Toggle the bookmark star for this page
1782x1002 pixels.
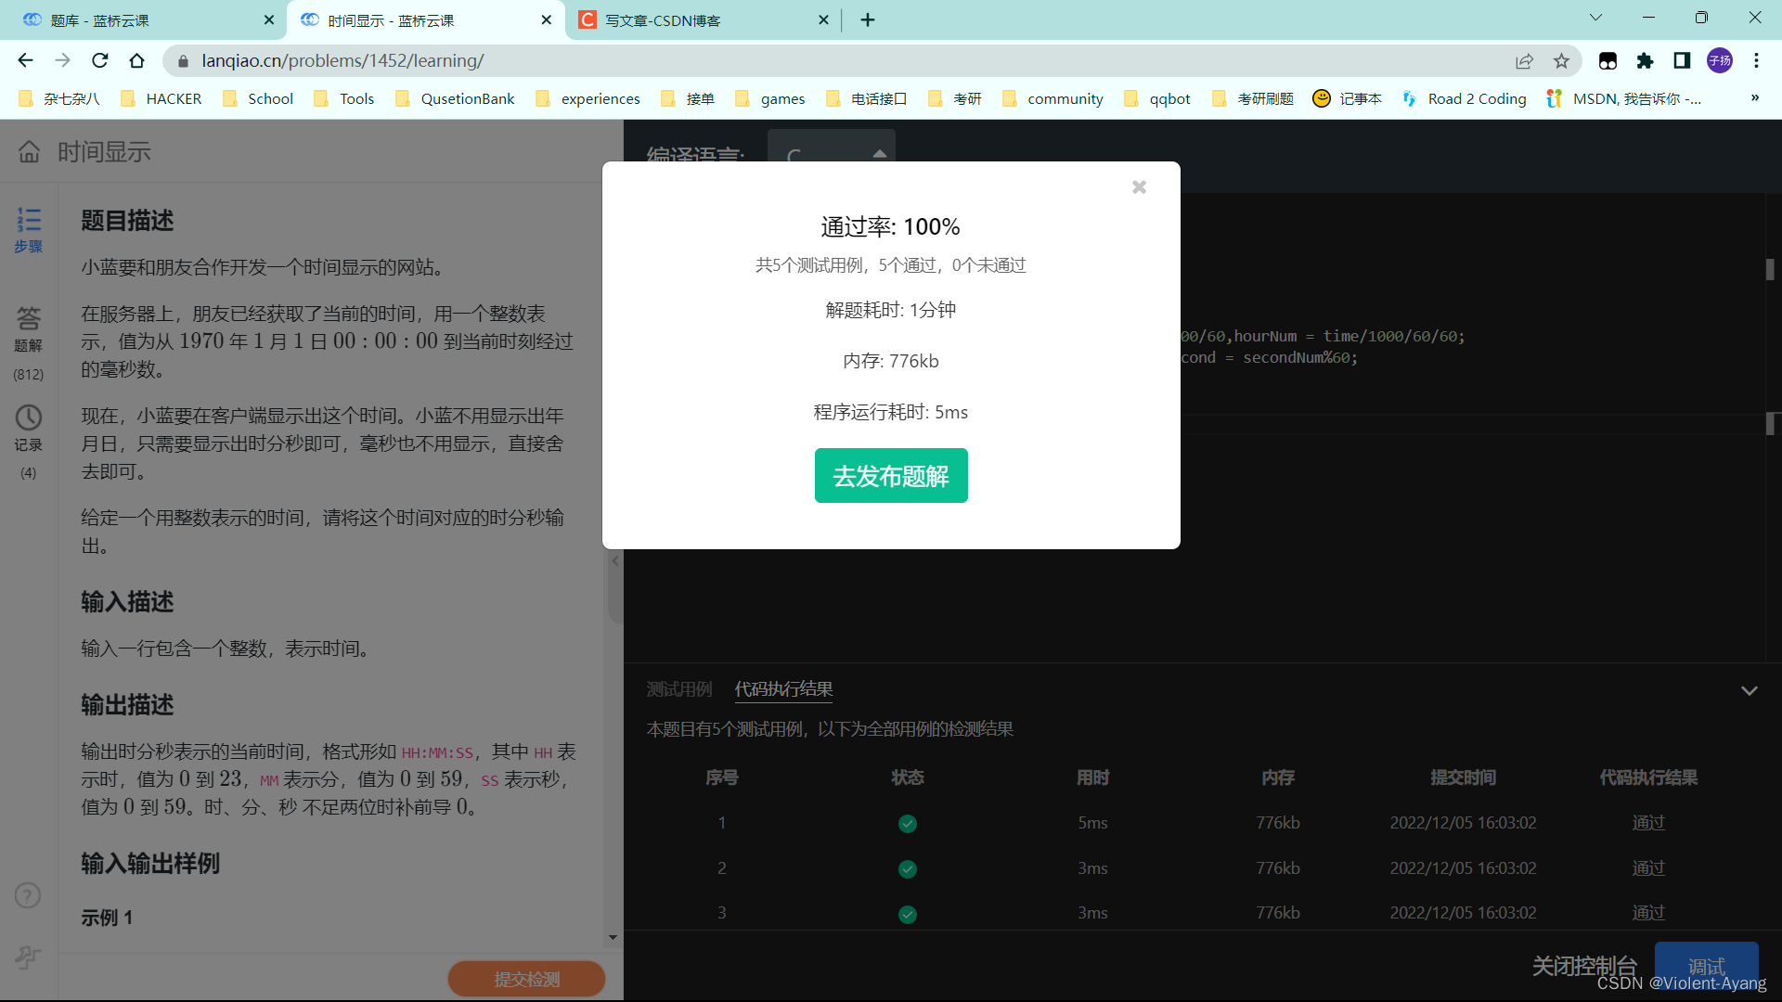tap(1562, 60)
